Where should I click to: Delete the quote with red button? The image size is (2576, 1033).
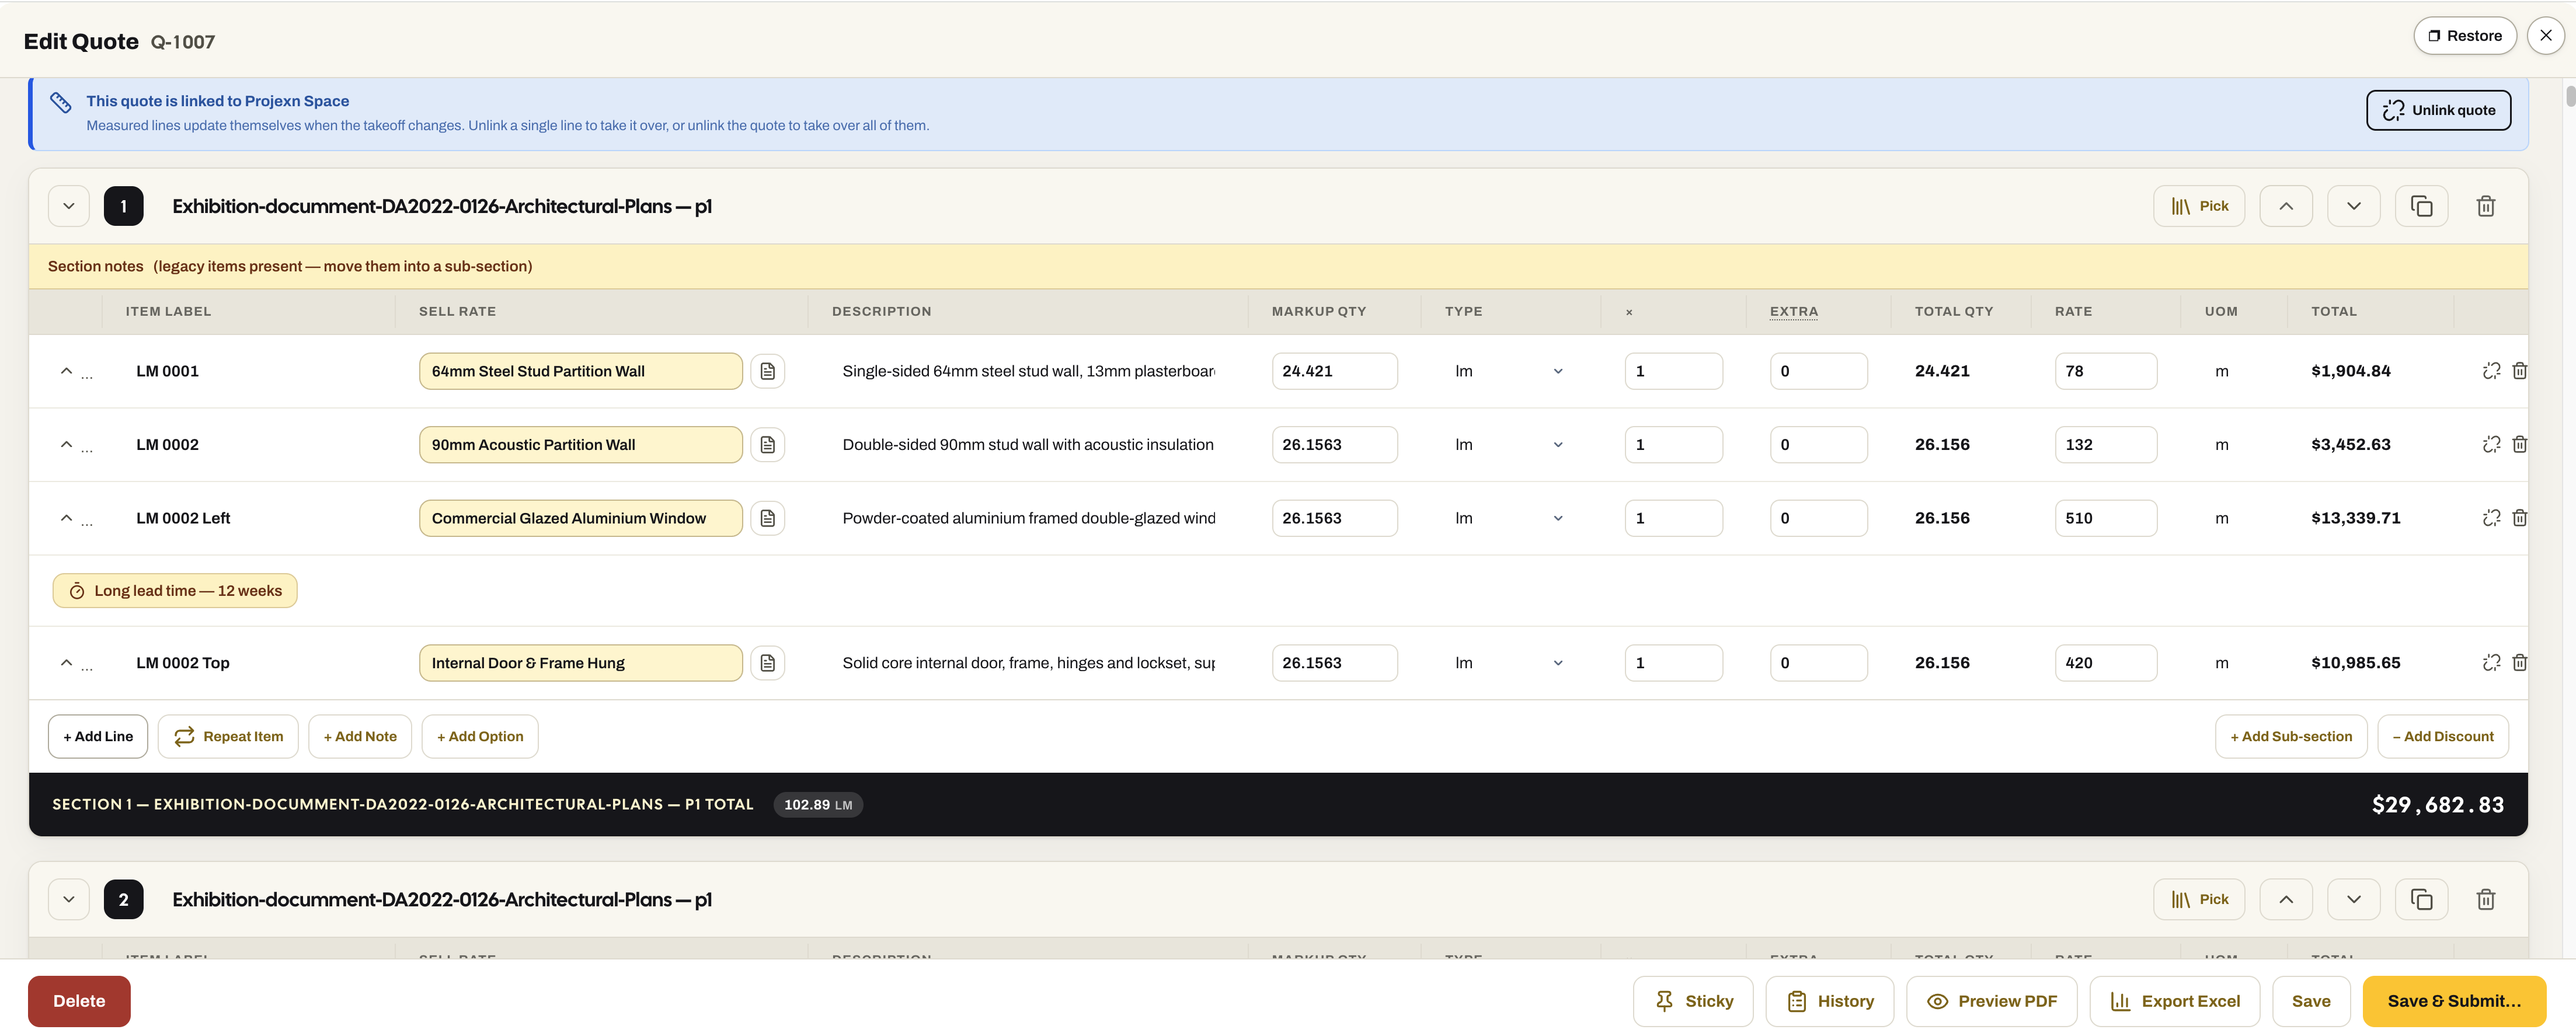[79, 1001]
